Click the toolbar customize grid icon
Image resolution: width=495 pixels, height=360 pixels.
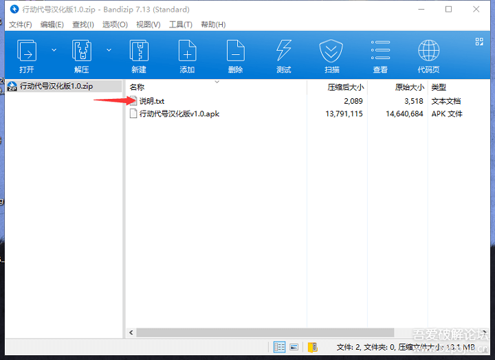coord(479,42)
